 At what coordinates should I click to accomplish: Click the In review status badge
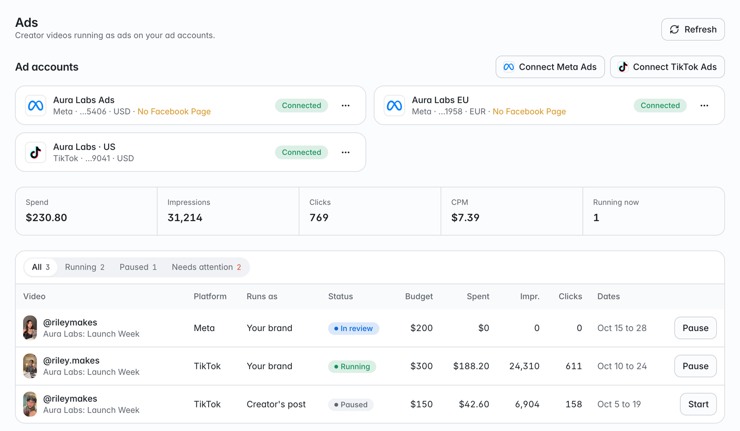353,328
